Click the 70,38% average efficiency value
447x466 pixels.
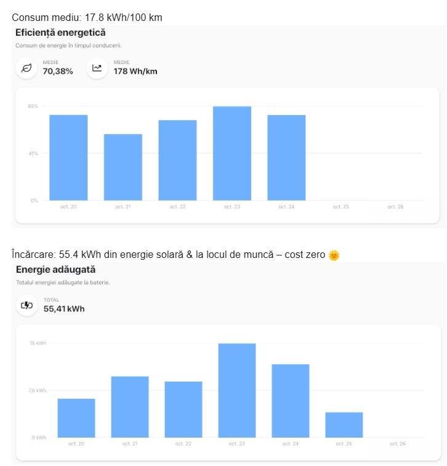[x=58, y=71]
